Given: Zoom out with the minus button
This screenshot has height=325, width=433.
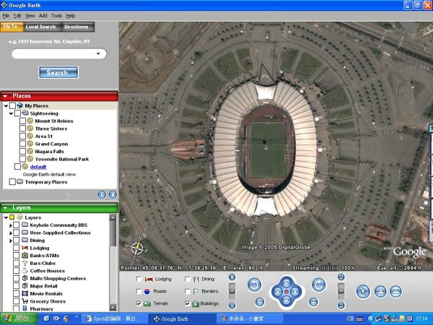Looking at the screenshot, I should pos(232,305).
